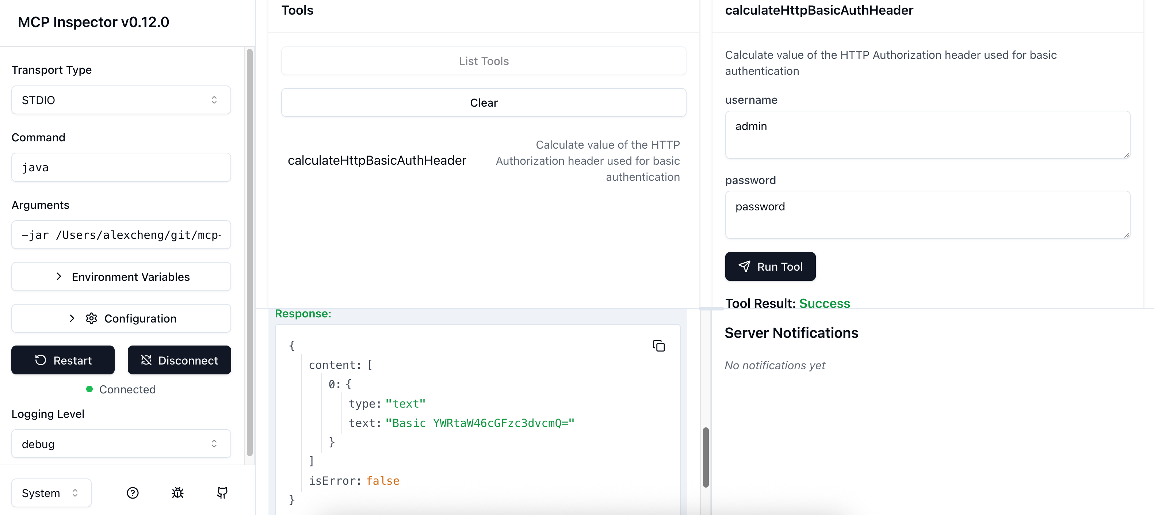Select the calculateHttpBasicAuthHeader tool in list
Image resolution: width=1154 pixels, height=515 pixels.
(x=484, y=160)
